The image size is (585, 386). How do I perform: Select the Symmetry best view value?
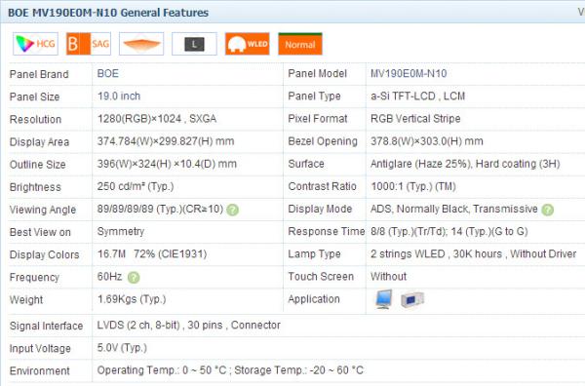coord(121,232)
